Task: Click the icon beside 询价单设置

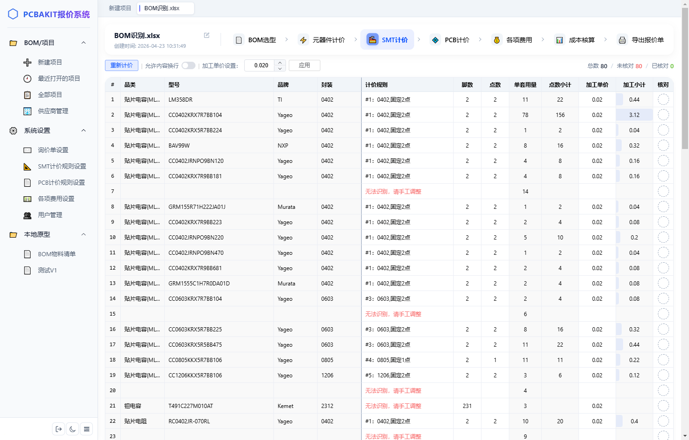Action: click(x=27, y=150)
